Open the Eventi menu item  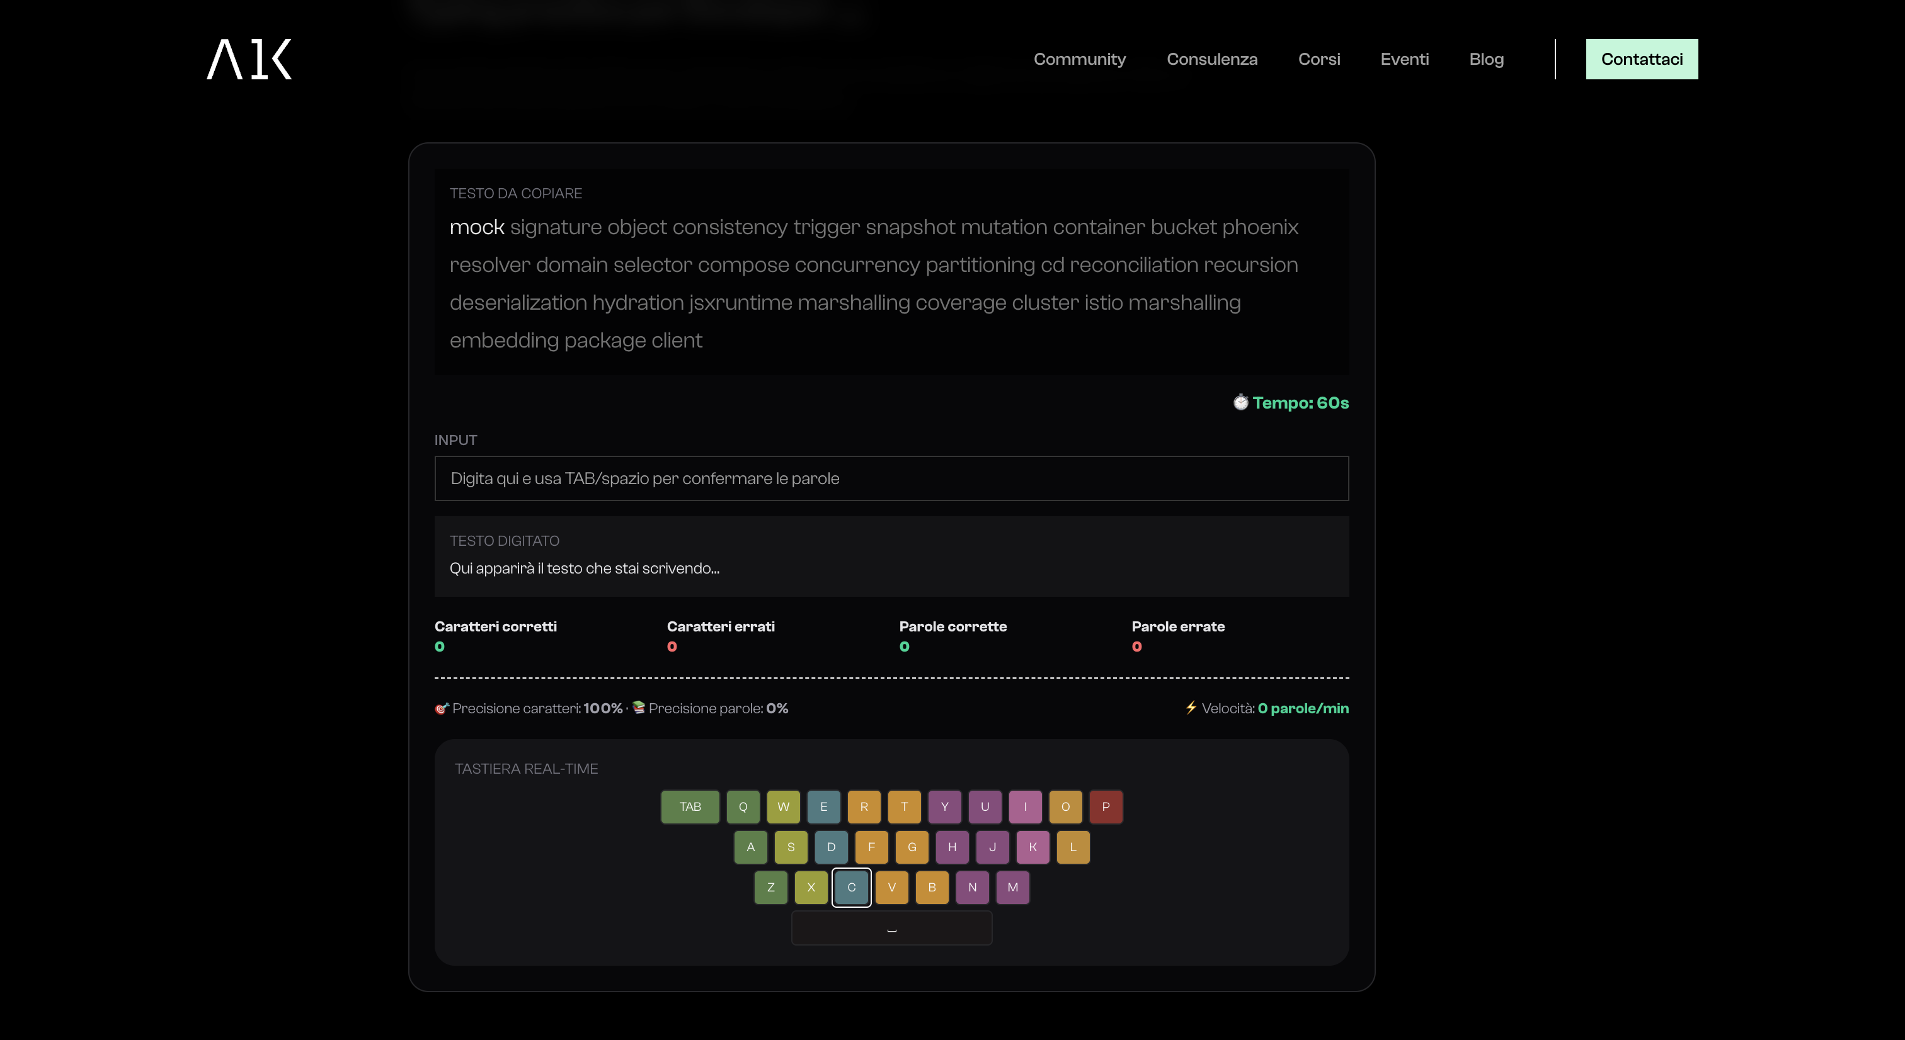(x=1404, y=59)
